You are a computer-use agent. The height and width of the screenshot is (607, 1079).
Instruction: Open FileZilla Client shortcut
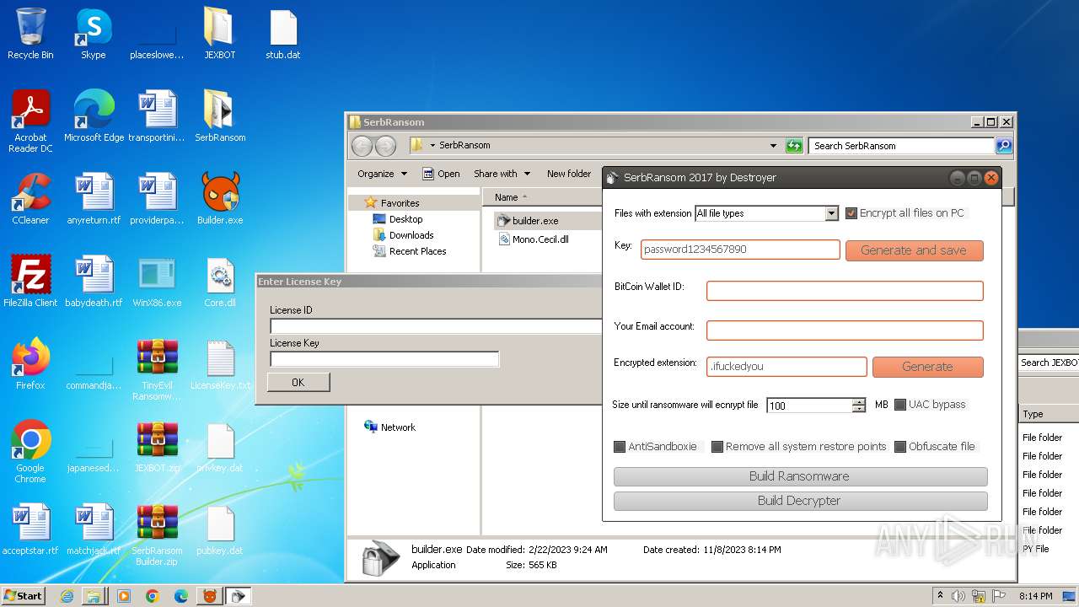coord(30,282)
